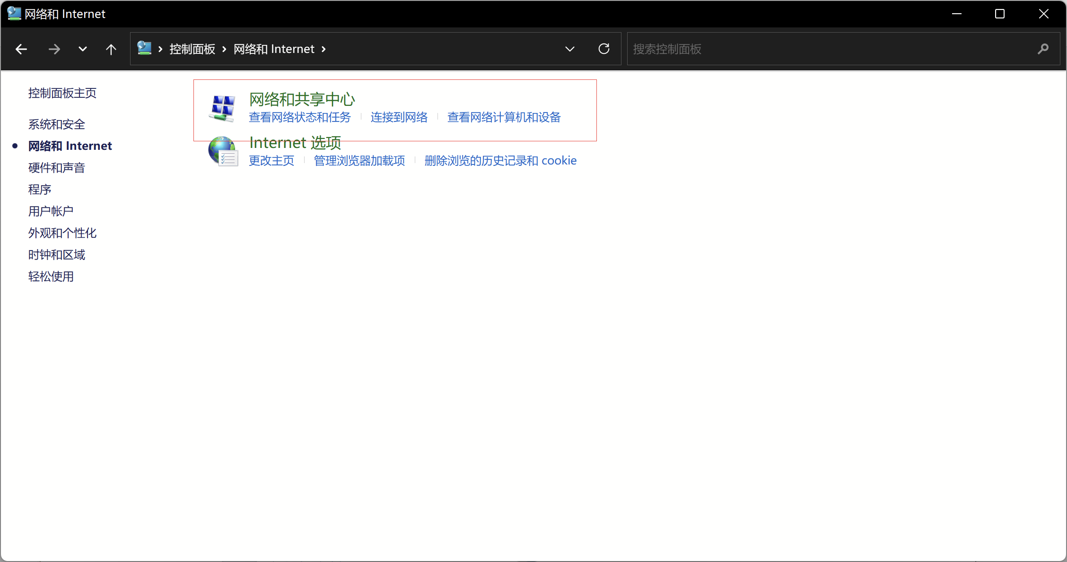Open 管理浏览器加载项 link
The width and height of the screenshot is (1067, 562).
point(359,161)
